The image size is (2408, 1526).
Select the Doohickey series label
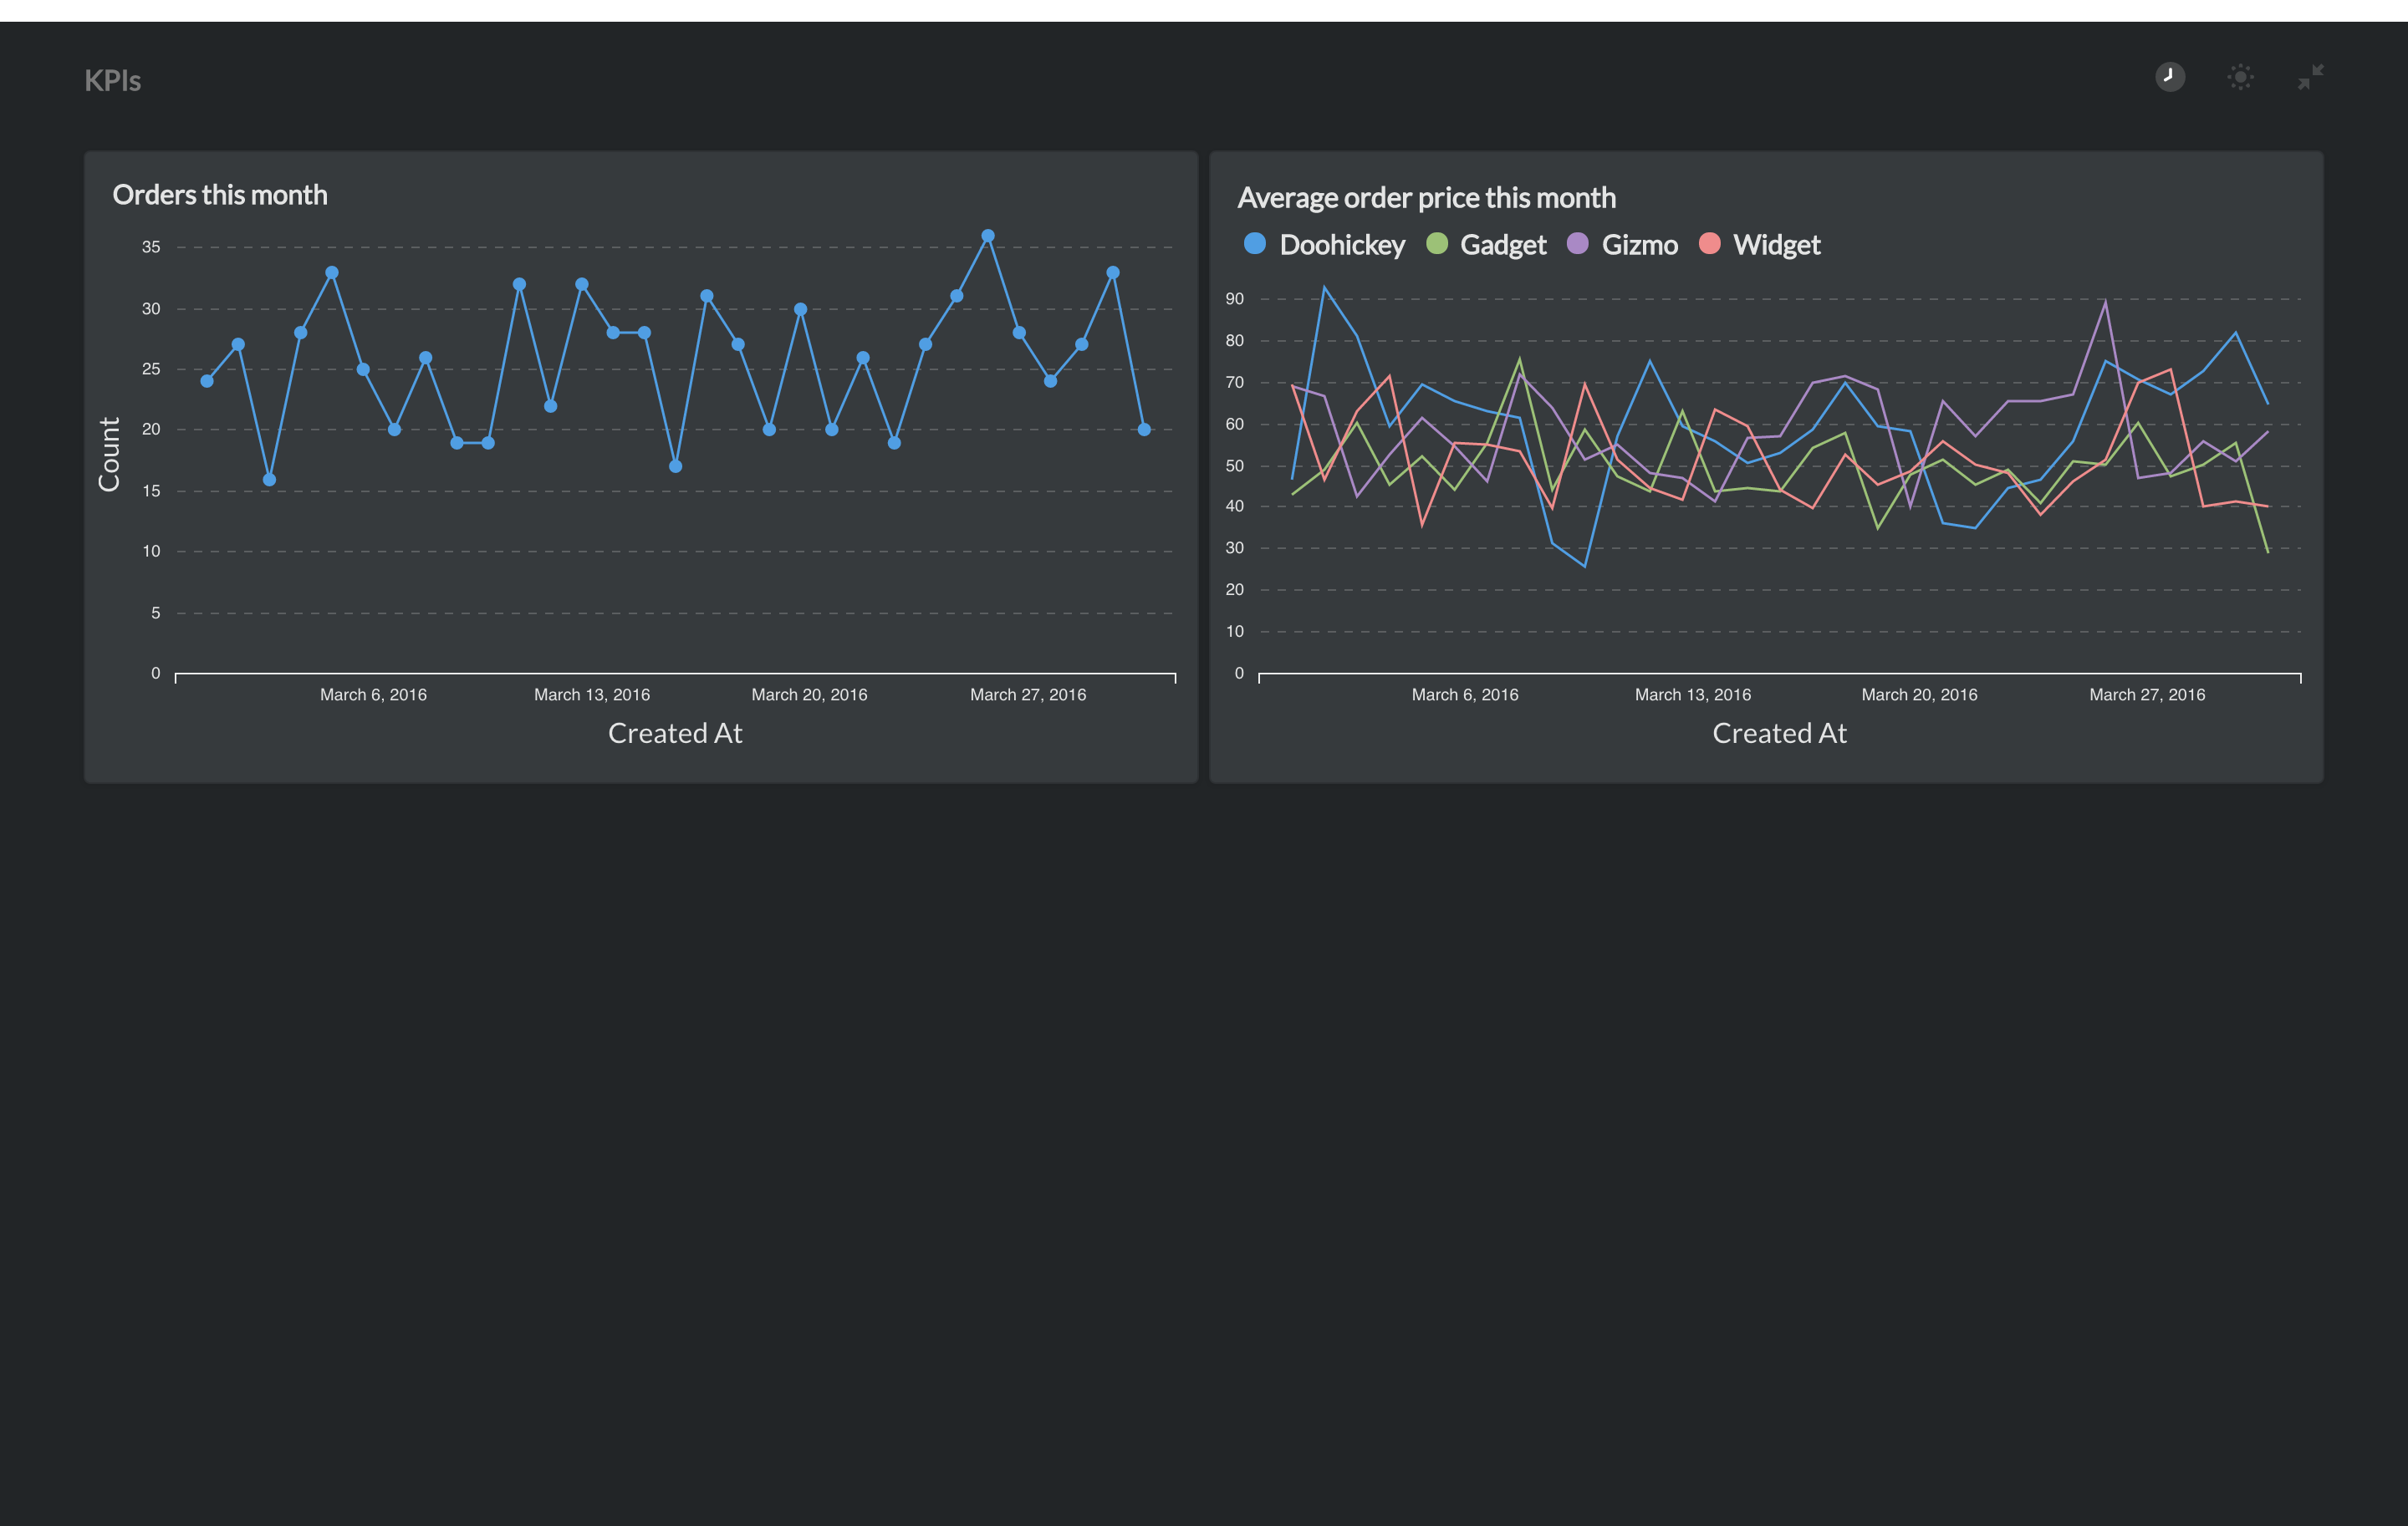1341,245
